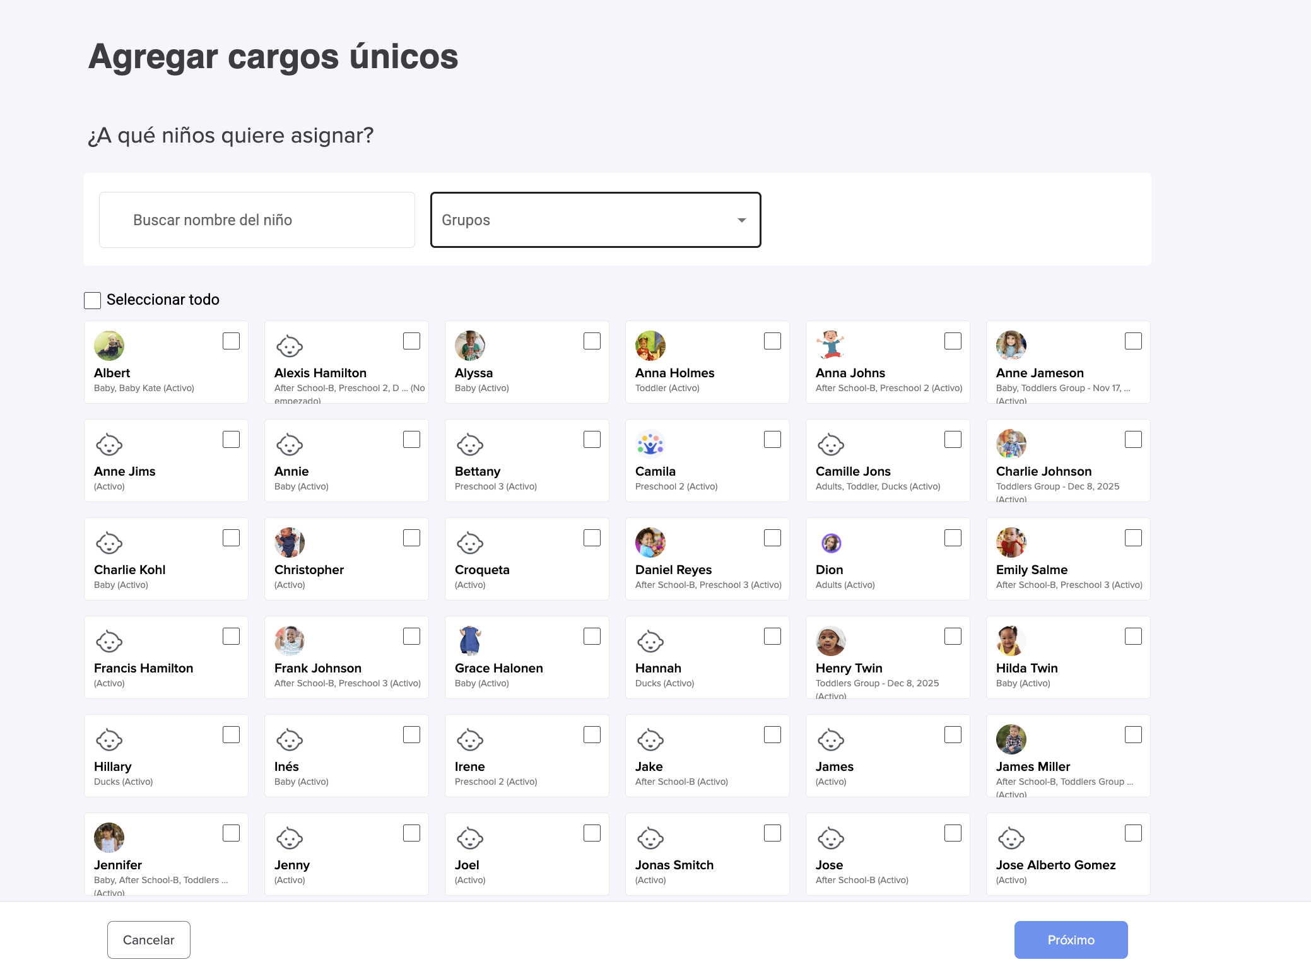
Task: Click the Cancelar button
Action: [149, 940]
